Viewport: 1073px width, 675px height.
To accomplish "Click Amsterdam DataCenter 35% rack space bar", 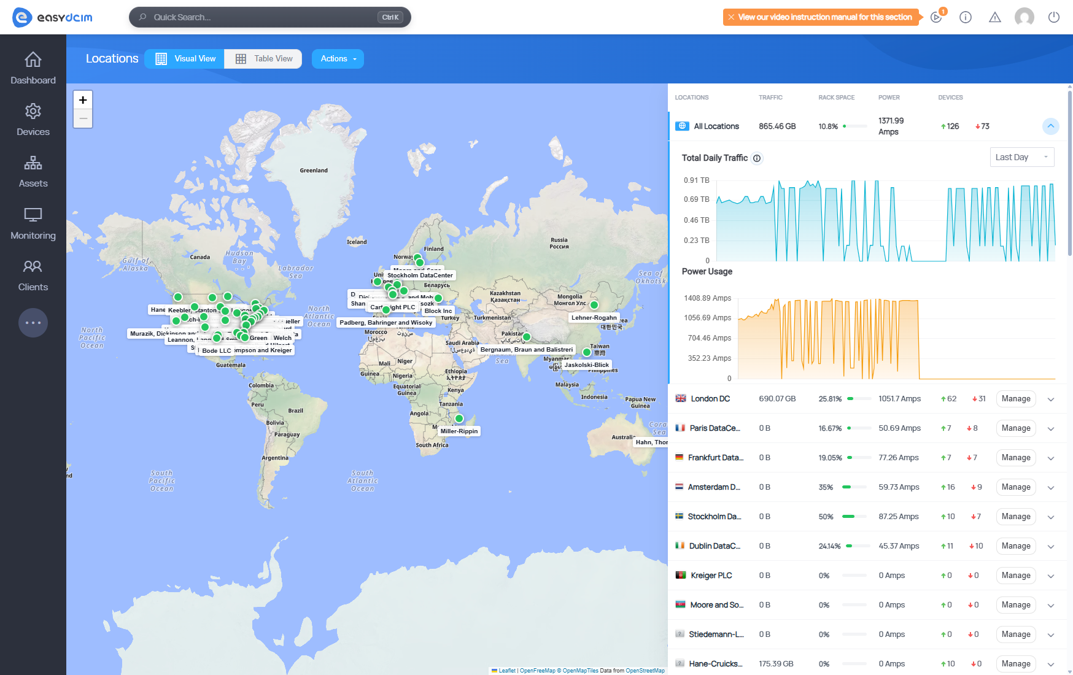I will 854,487.
